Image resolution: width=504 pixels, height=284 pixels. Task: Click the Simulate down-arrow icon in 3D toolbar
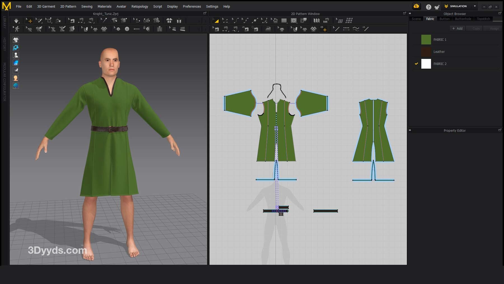pyautogui.click(x=16, y=20)
